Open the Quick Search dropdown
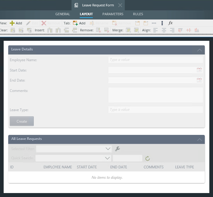Image resolution: width=213 pixels, height=197 pixels. click(107, 158)
